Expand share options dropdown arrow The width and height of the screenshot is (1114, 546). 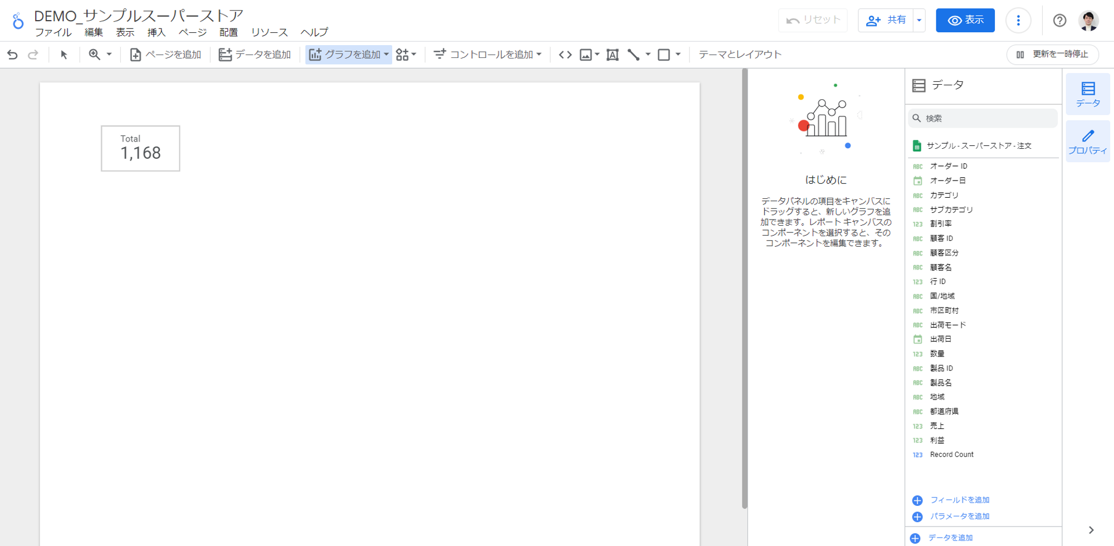click(920, 20)
